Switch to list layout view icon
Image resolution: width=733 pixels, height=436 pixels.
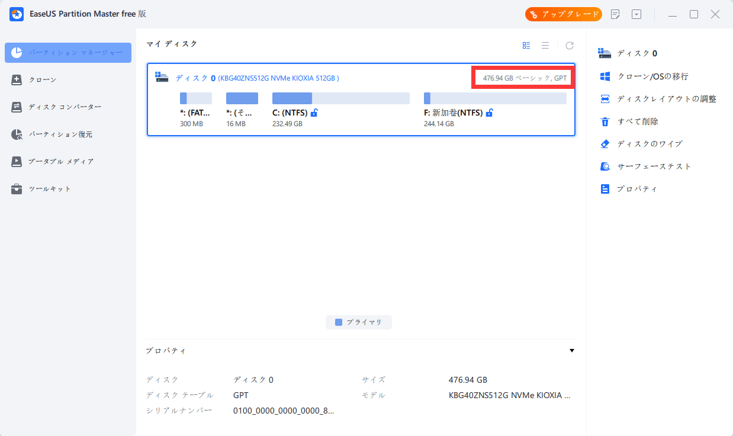pyautogui.click(x=545, y=46)
